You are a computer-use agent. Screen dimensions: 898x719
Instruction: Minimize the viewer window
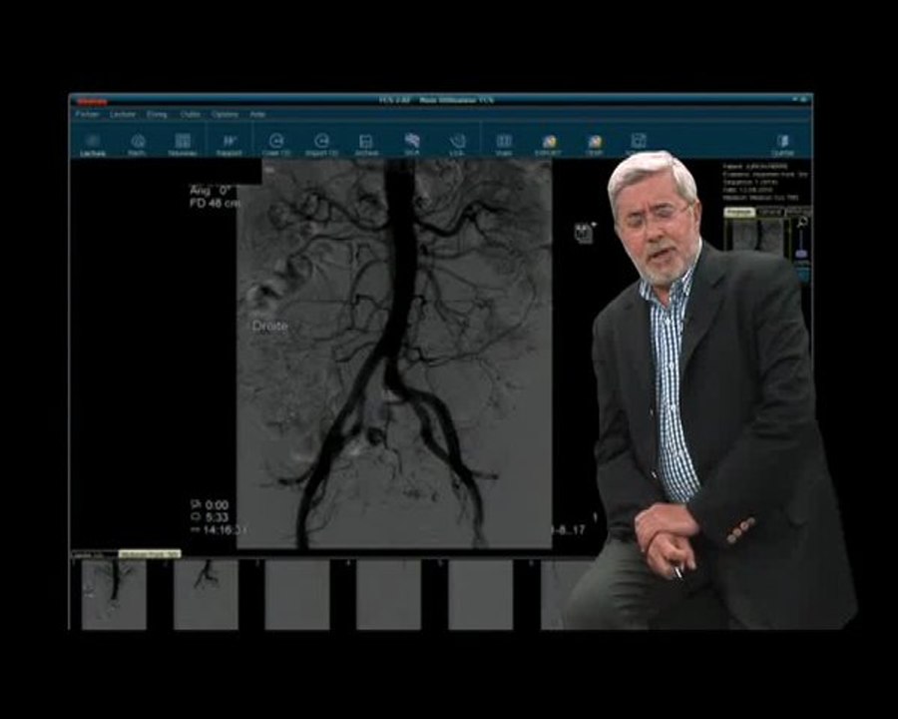(x=796, y=100)
